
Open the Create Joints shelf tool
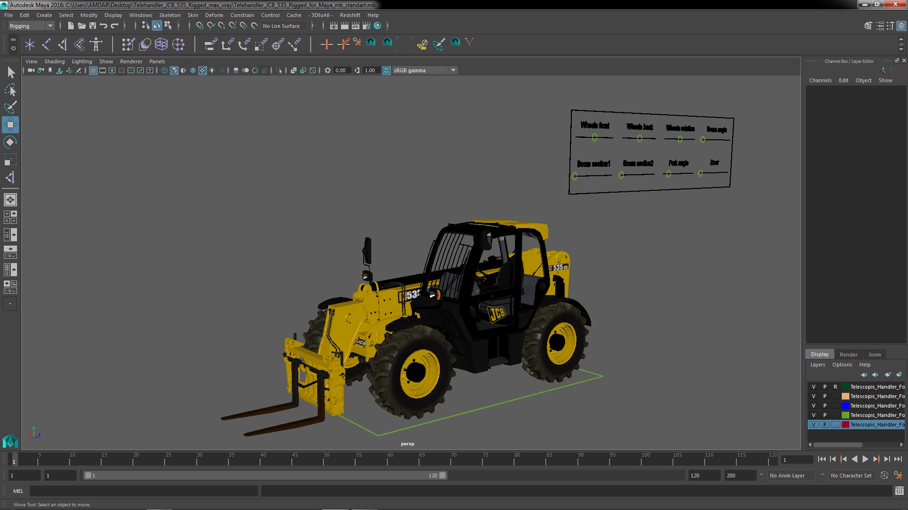click(x=46, y=44)
